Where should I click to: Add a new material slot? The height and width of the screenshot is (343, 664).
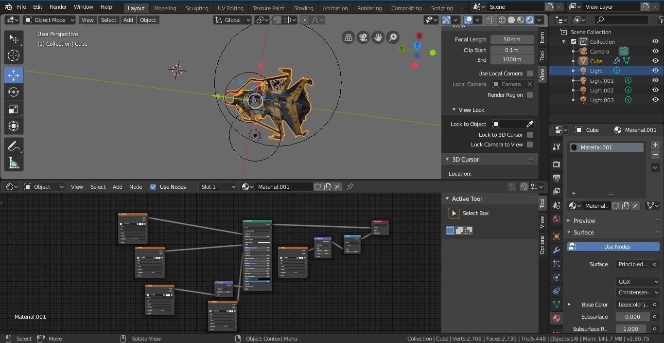point(655,145)
